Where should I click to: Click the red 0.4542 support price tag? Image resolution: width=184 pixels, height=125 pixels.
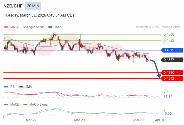(x=172, y=78)
